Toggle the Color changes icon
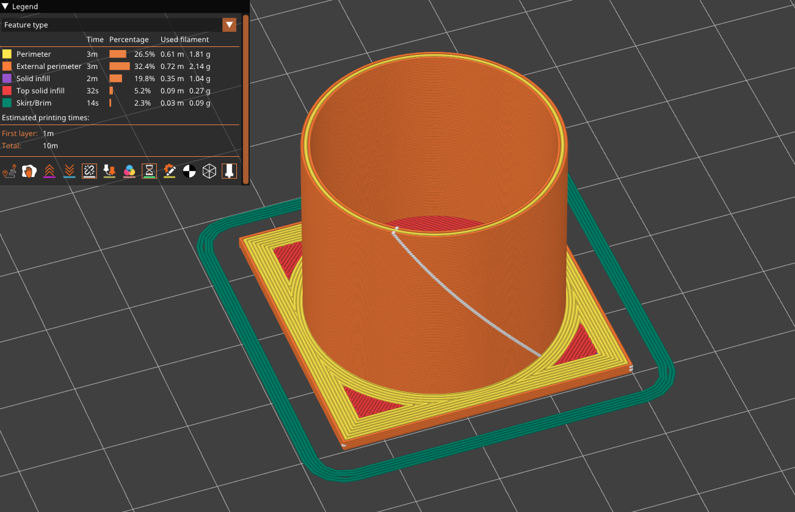 click(129, 171)
